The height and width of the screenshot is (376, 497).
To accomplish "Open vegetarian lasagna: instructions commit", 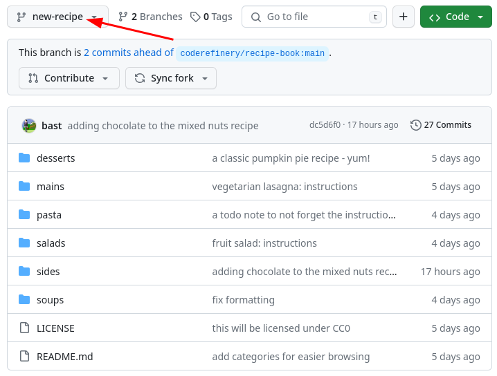I will [284, 187].
